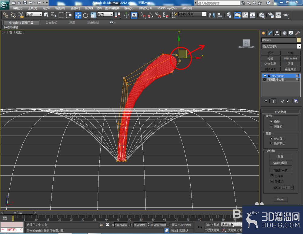
Task: Enable the 晶格 lattice checkbox
Action: point(271,121)
